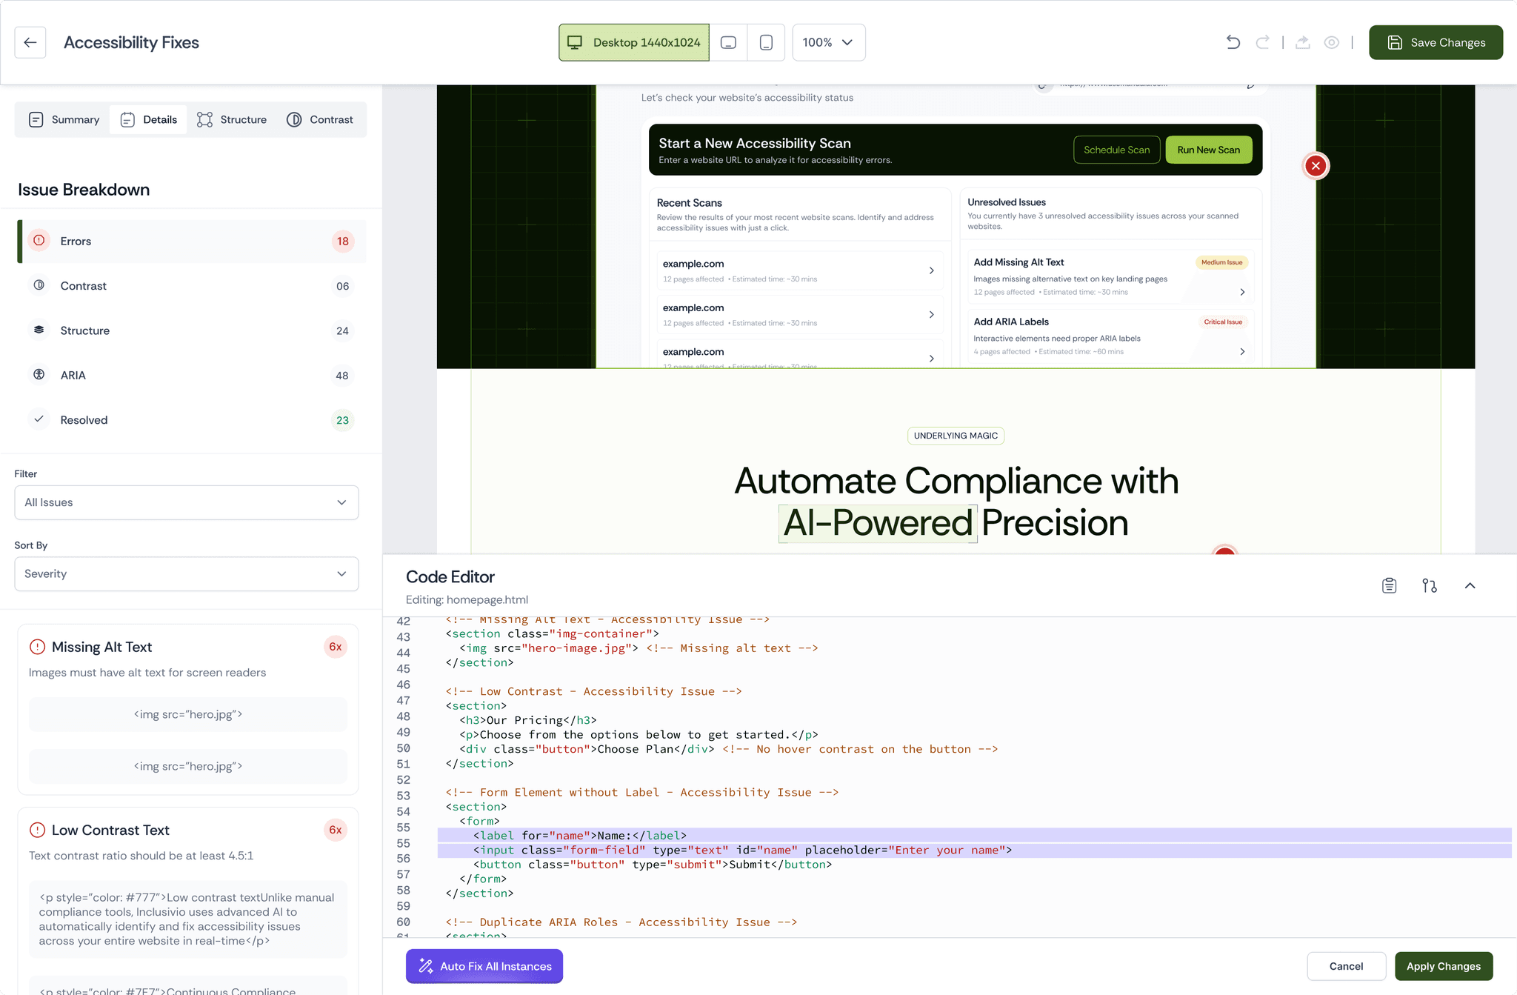This screenshot has height=995, width=1517.
Task: Open the 100% zoom dropdown
Action: point(829,42)
